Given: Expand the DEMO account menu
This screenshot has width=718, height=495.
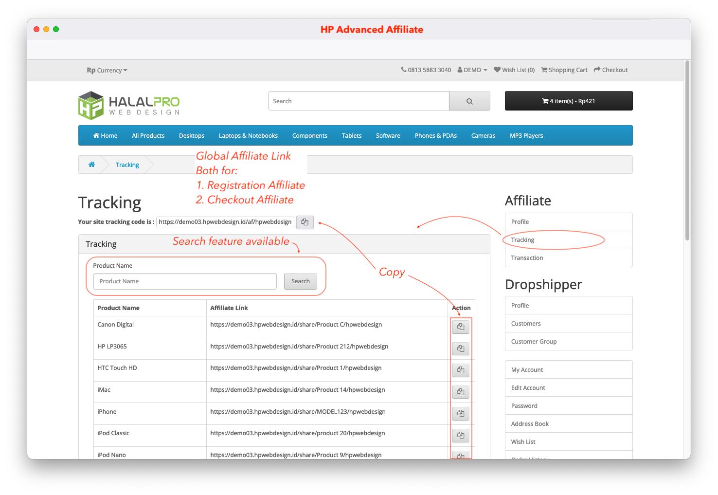Looking at the screenshot, I should (x=471, y=70).
